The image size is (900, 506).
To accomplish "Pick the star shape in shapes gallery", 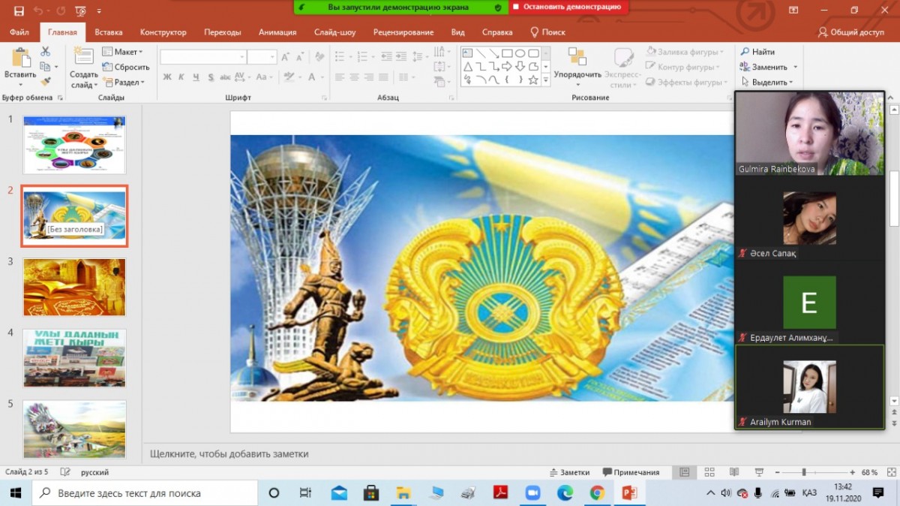I will coord(533,80).
